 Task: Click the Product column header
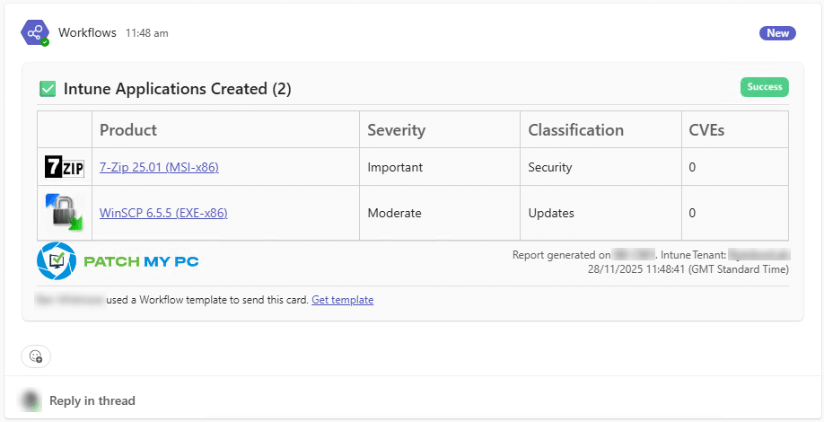click(128, 130)
